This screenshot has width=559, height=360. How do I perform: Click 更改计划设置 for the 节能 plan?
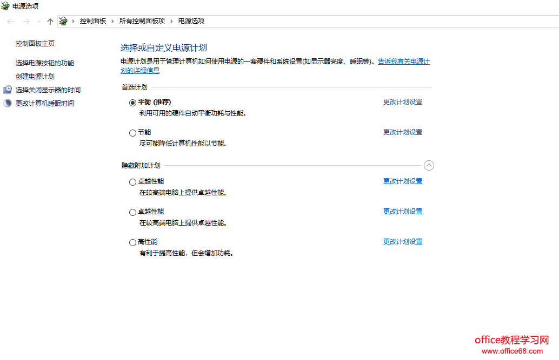(x=403, y=132)
